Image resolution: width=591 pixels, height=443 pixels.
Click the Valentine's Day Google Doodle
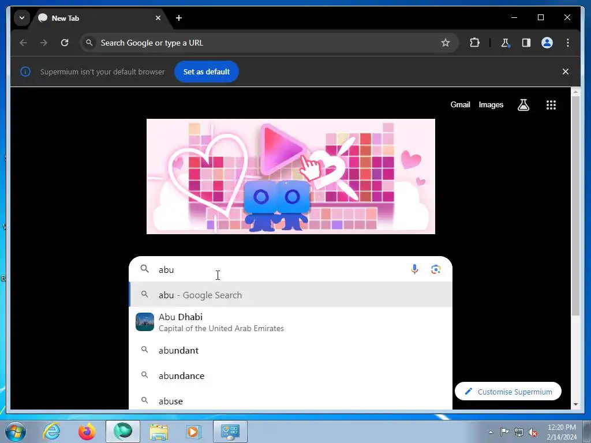pyautogui.click(x=291, y=177)
